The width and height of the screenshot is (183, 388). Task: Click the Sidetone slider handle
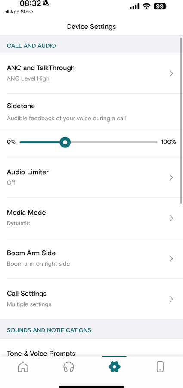click(65, 142)
